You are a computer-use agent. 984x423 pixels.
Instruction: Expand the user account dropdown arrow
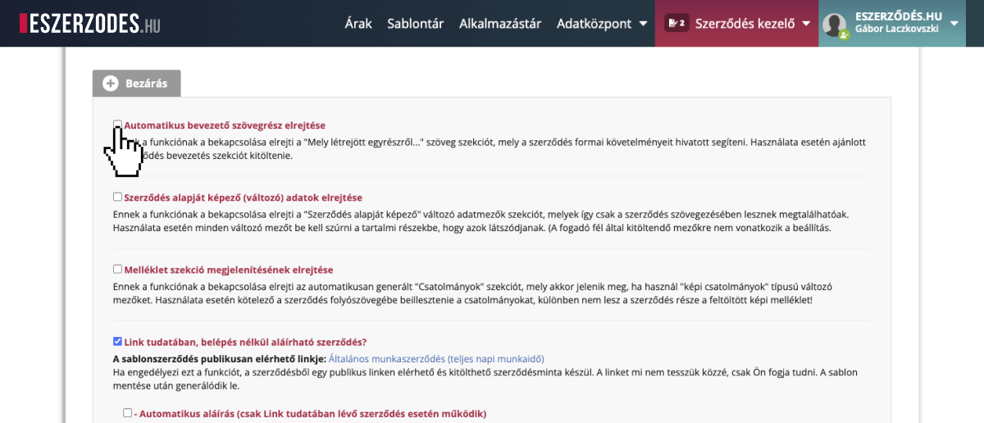tap(954, 24)
